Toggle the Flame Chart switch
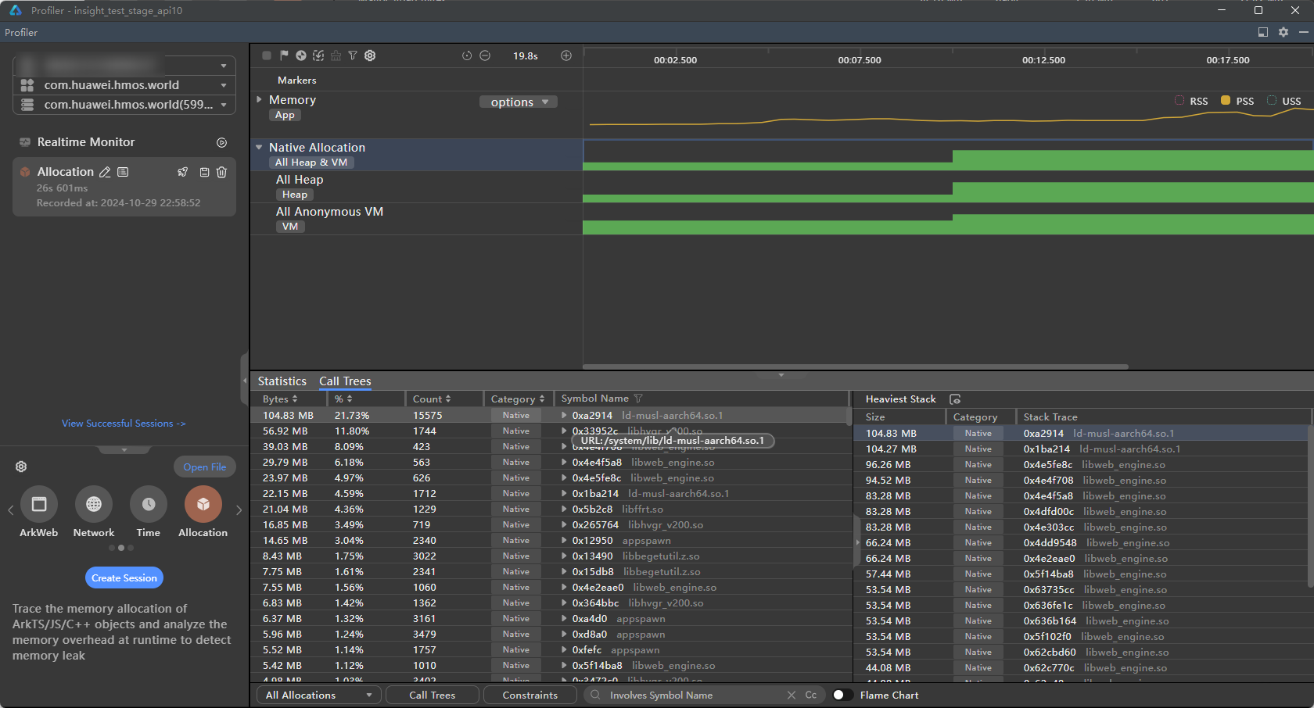The height and width of the screenshot is (708, 1314). pyautogui.click(x=842, y=695)
